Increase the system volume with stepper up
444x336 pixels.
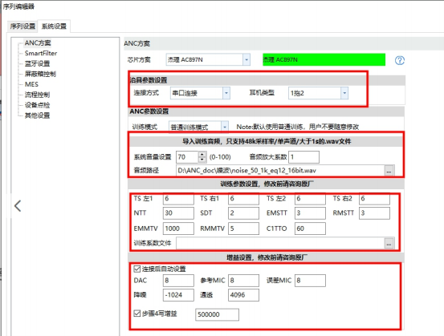click(x=202, y=155)
